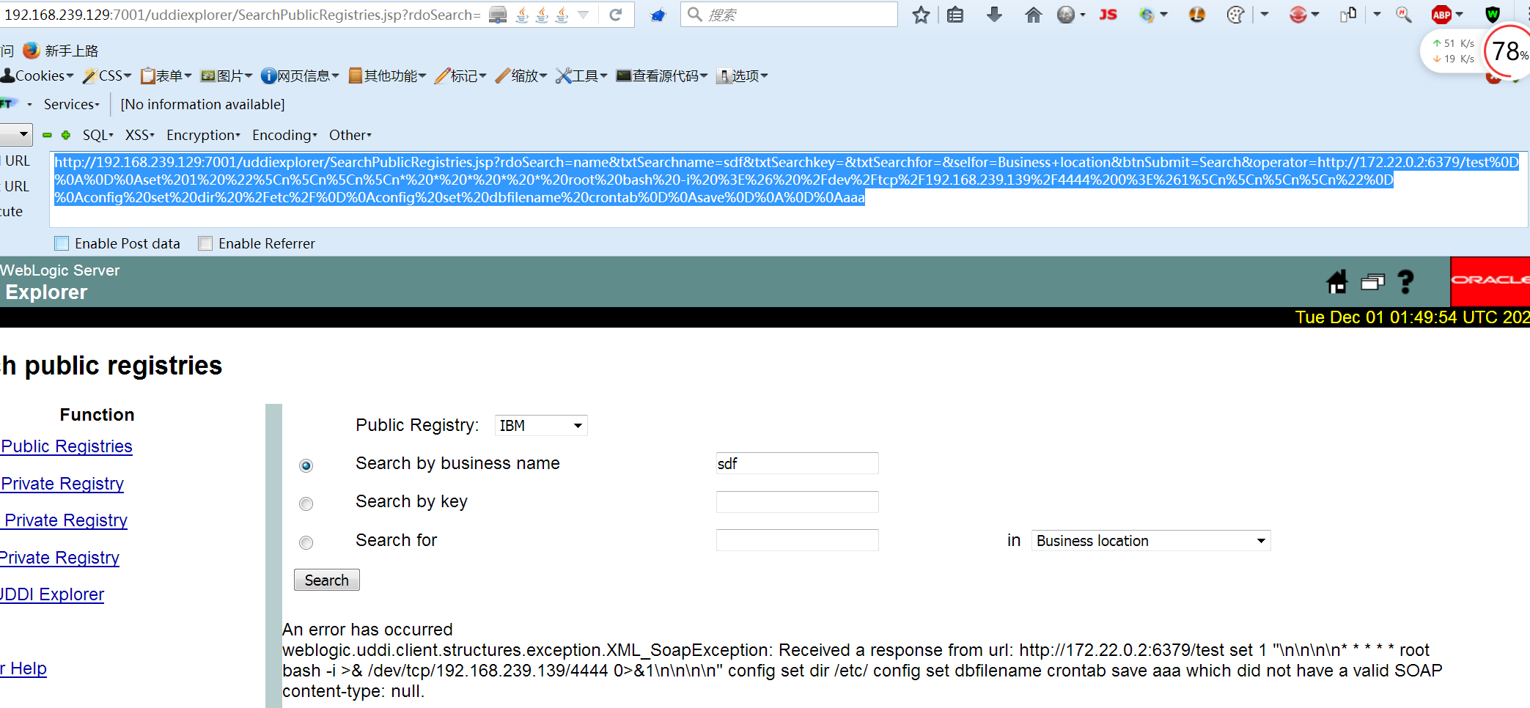Click the browser home icon
Screen dimensions: 1530x708
point(1033,14)
